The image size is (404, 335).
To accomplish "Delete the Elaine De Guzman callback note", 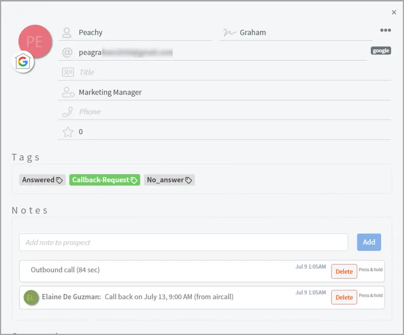I will pyautogui.click(x=344, y=297).
